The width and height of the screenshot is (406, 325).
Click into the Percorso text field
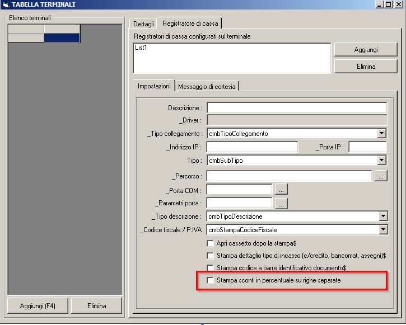coord(289,176)
